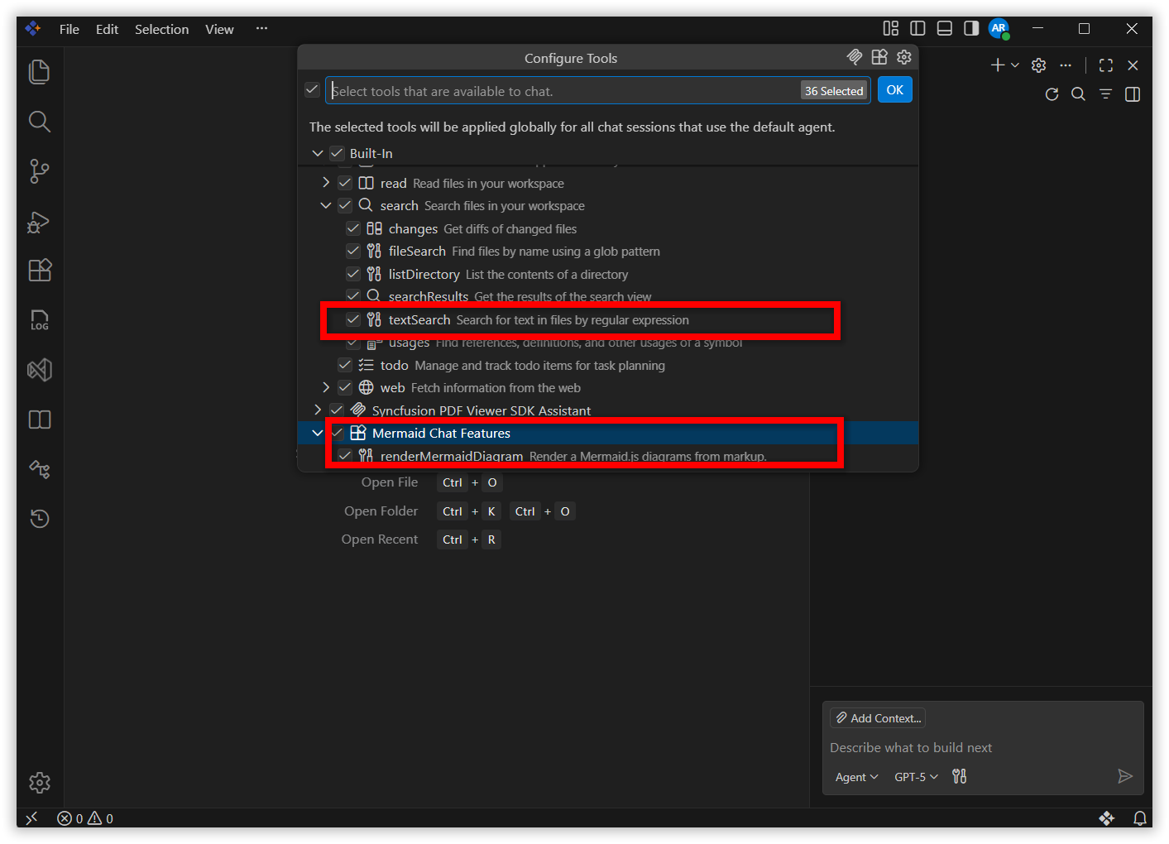
Task: Uncheck the textSearch tool checkbox
Action: [353, 319]
